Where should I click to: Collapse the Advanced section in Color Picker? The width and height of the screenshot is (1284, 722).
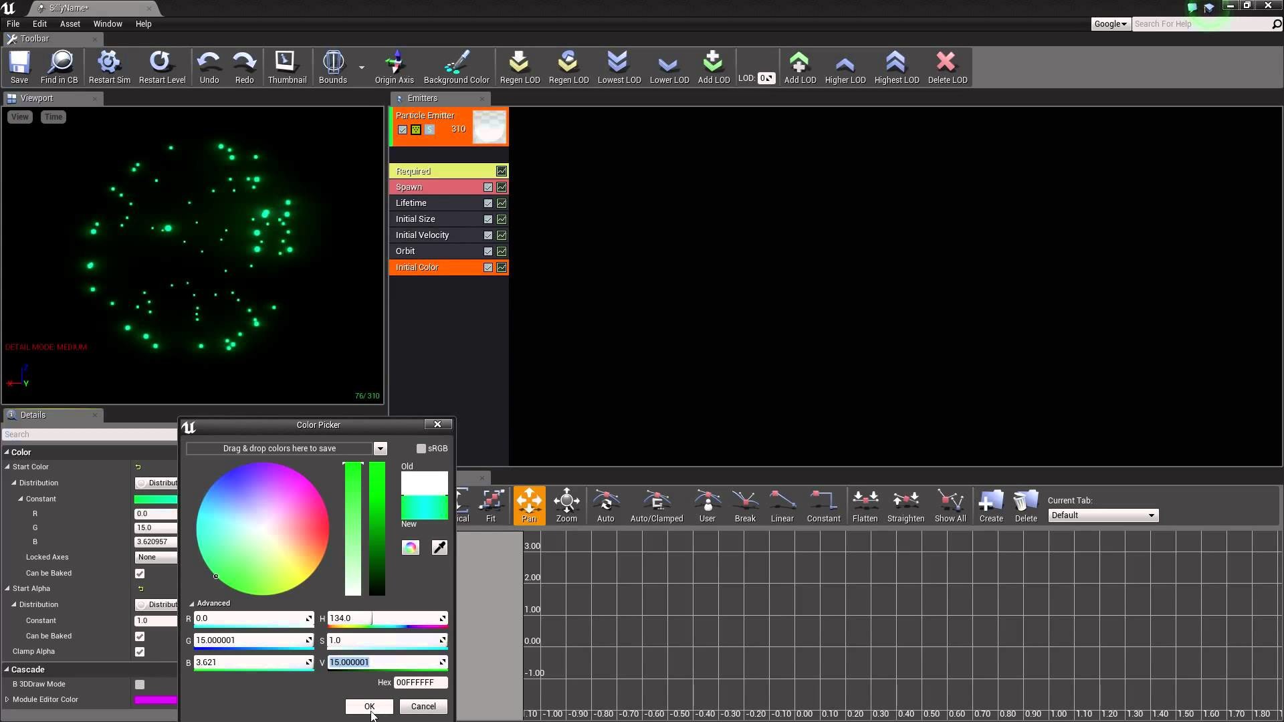coord(193,602)
